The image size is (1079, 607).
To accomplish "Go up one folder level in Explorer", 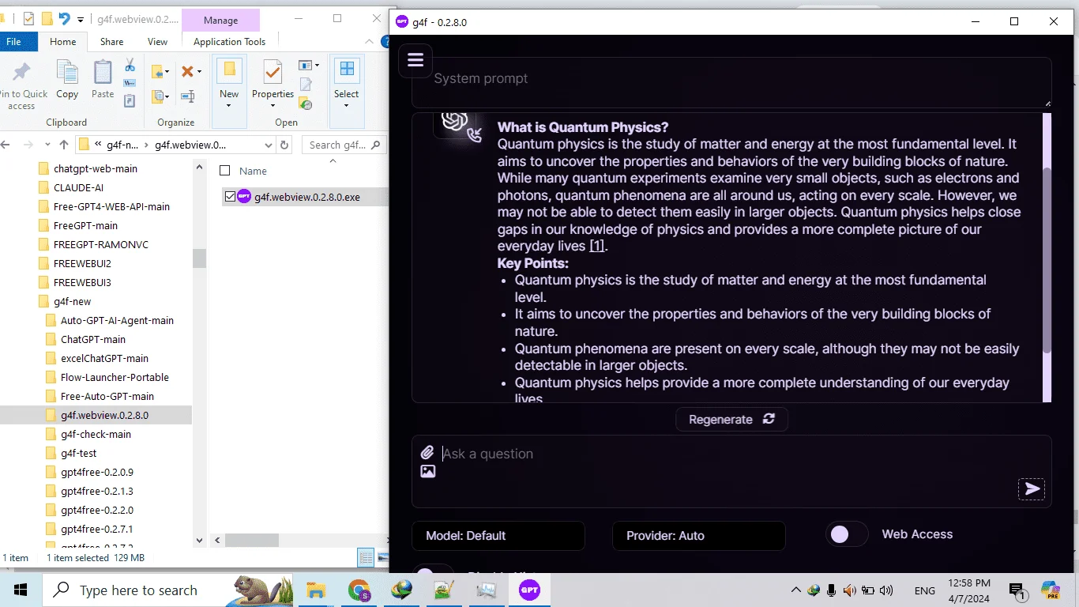I will [64, 145].
